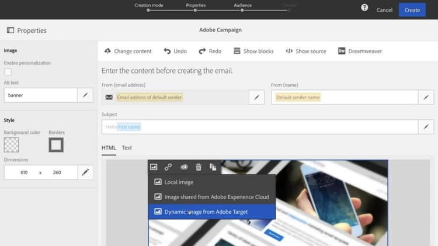The height and width of the screenshot is (246, 438).
Task: Go to Audience wizard step
Action: 242,7
